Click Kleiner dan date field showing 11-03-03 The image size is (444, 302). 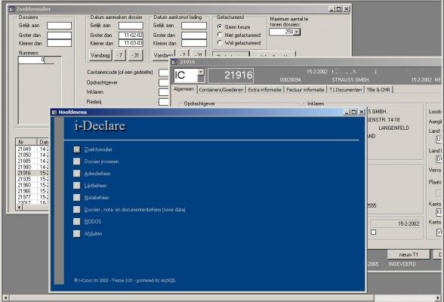coord(131,43)
